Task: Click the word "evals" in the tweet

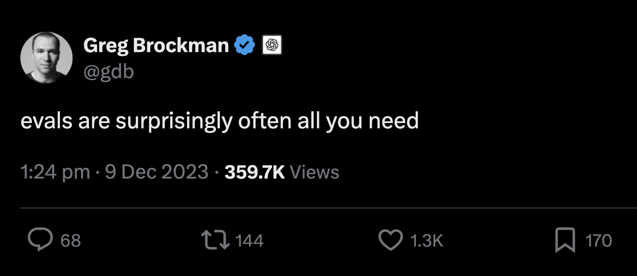Action: pos(45,122)
